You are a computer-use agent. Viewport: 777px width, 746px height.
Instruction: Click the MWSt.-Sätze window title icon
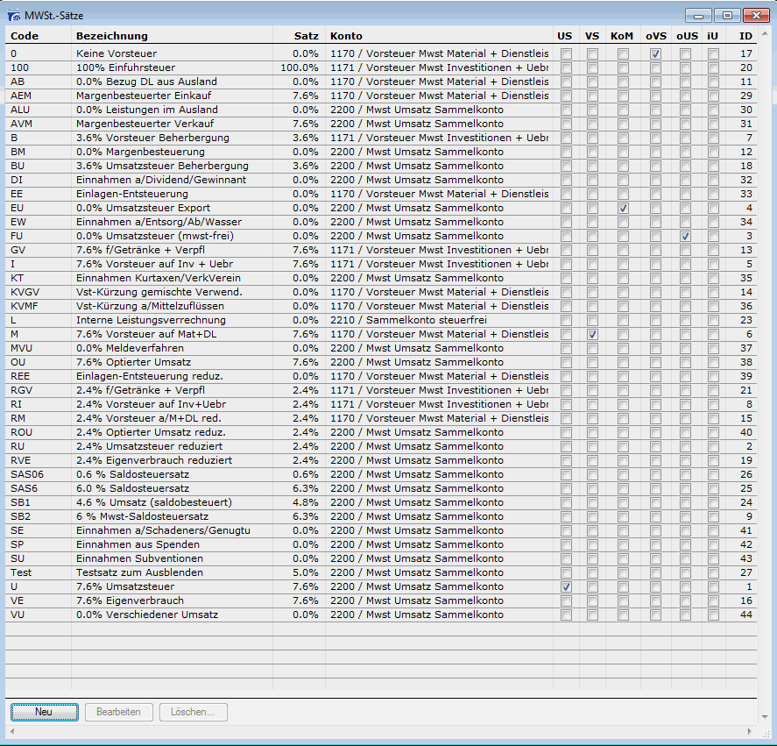[x=15, y=15]
